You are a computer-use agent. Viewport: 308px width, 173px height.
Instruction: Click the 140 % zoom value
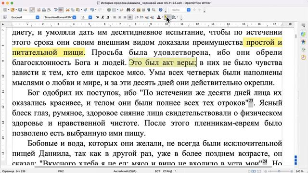click(x=299, y=171)
